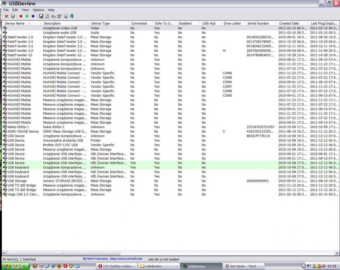
Task: Open the Edit menu
Action: coord(15,10)
